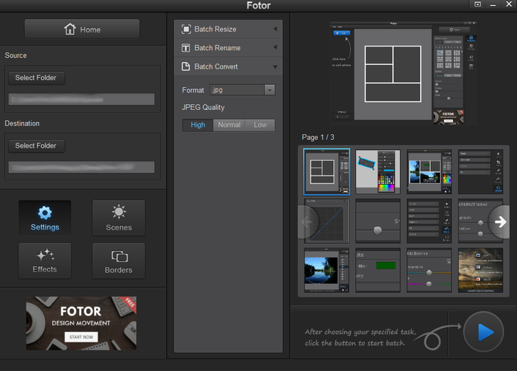Viewport: 517px width, 371px height.
Task: Open the Scenes sun icon panel
Action: tap(118, 218)
